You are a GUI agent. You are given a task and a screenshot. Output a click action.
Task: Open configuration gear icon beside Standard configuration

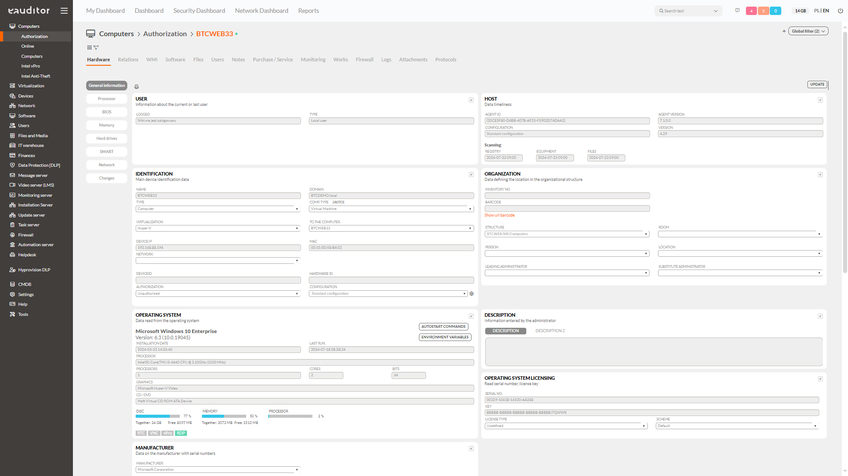pyautogui.click(x=472, y=294)
